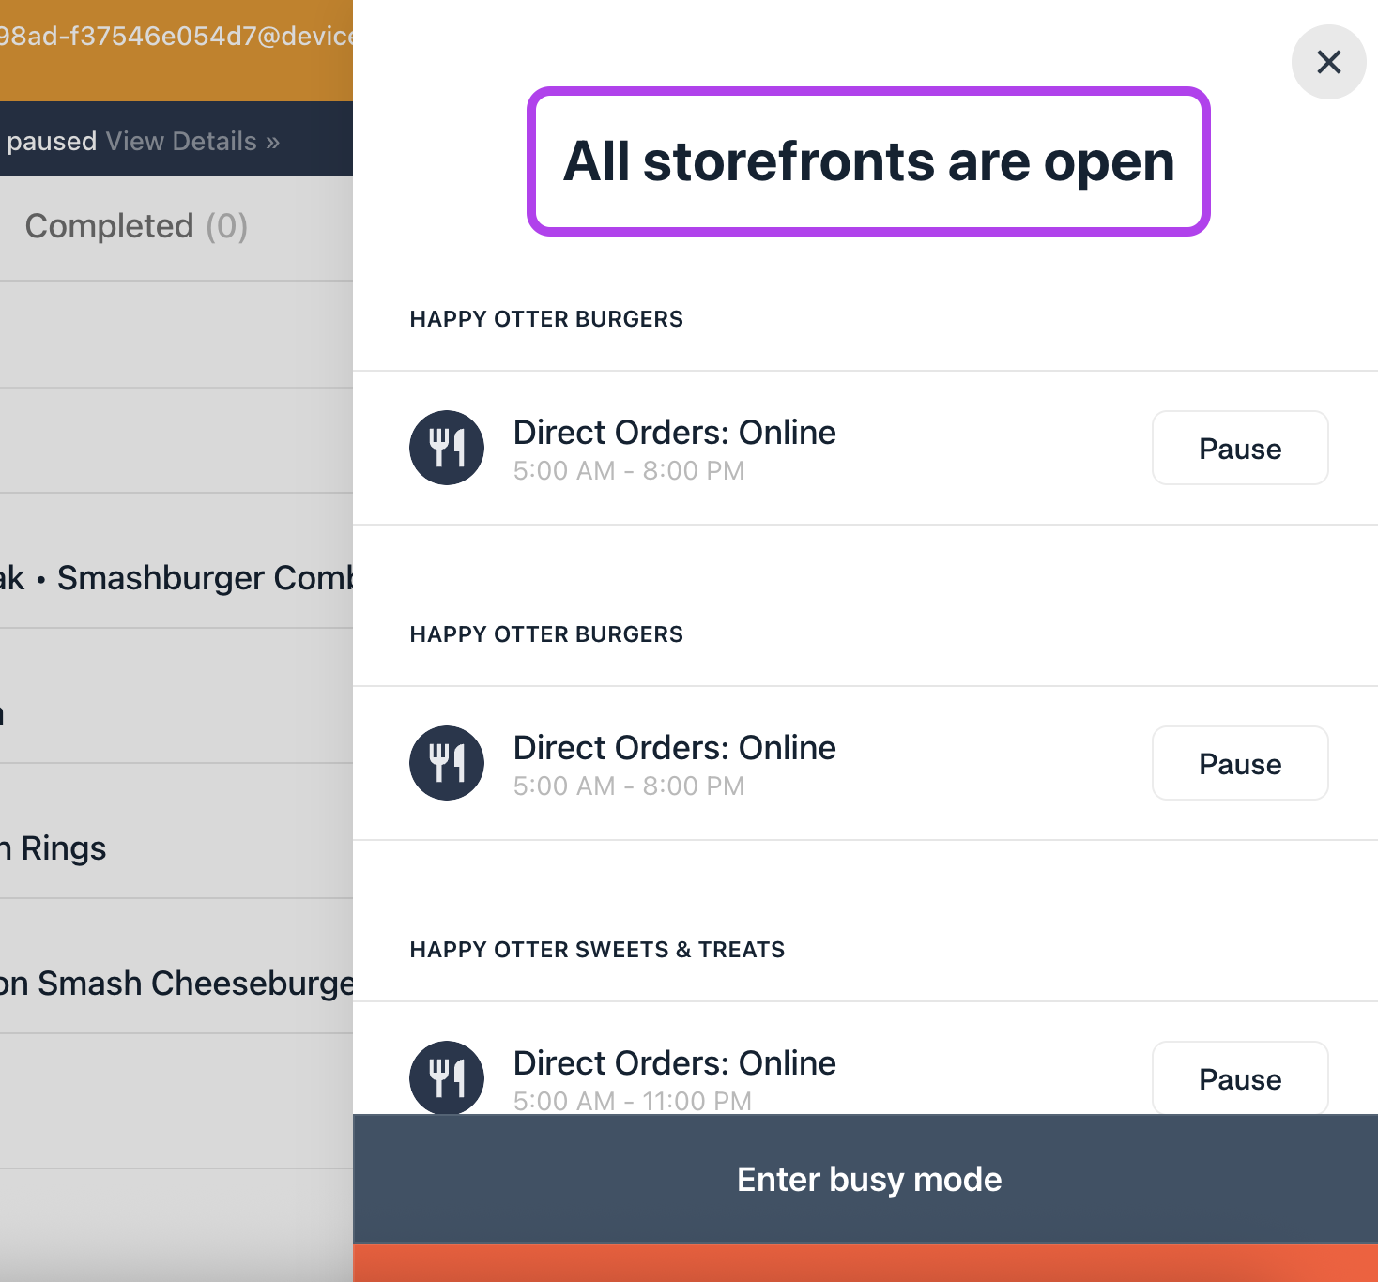Screen dimensions: 1378x1282
Task: Click the second HAPPY OTTER BURGERS section header
Action: (x=546, y=634)
